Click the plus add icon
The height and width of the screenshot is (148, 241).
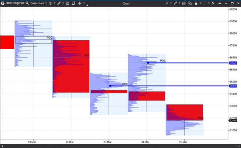coord(80,3)
